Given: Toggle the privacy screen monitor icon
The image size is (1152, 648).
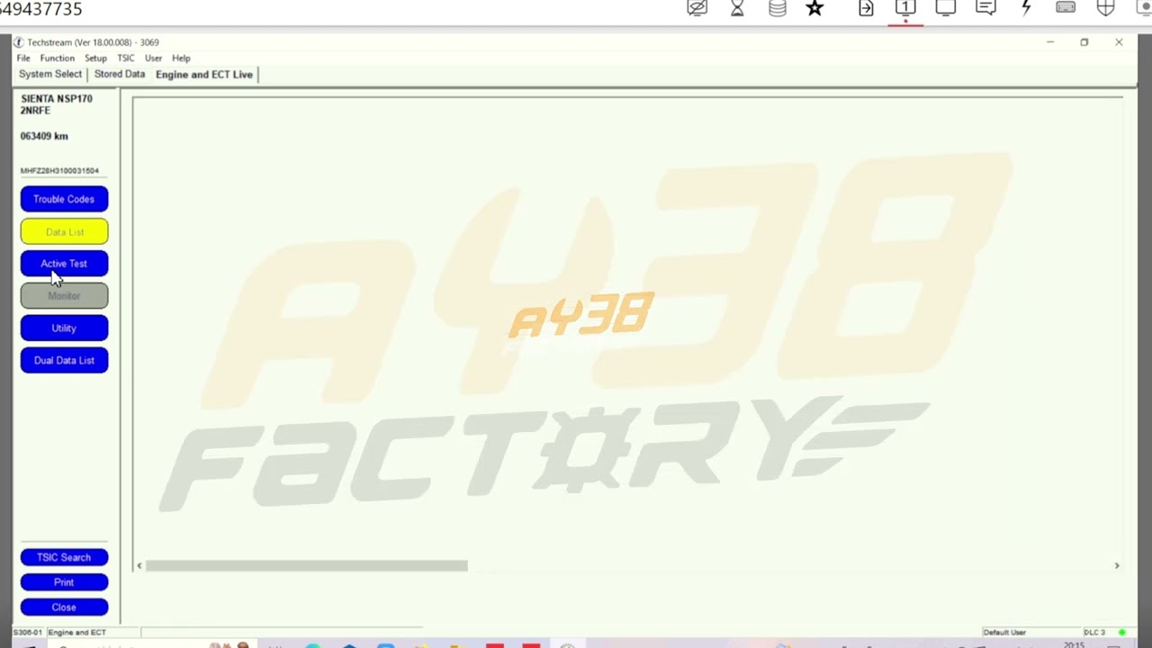Looking at the screenshot, I should click(x=697, y=8).
